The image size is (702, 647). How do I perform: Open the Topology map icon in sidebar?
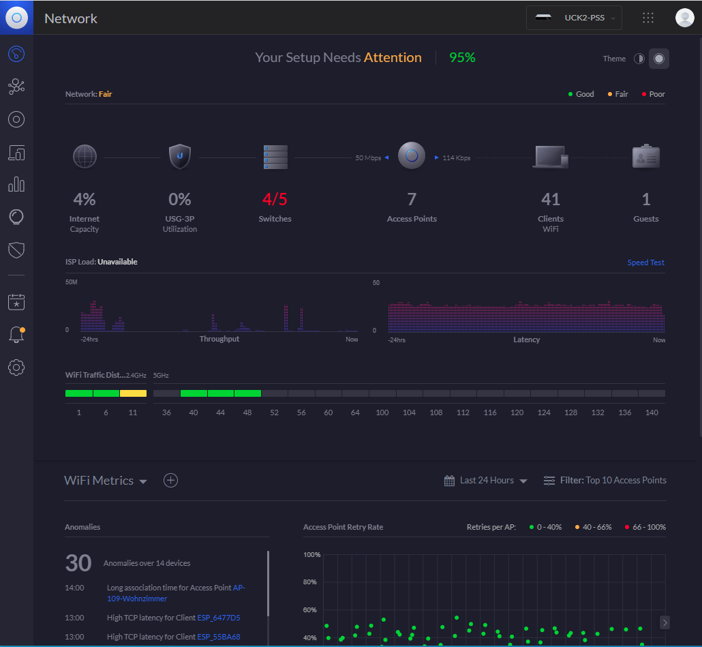tap(16, 87)
